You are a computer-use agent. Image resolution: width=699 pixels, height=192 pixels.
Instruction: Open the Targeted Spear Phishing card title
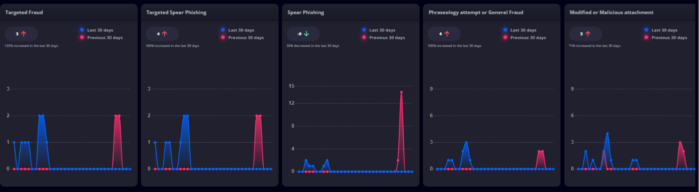tap(176, 12)
